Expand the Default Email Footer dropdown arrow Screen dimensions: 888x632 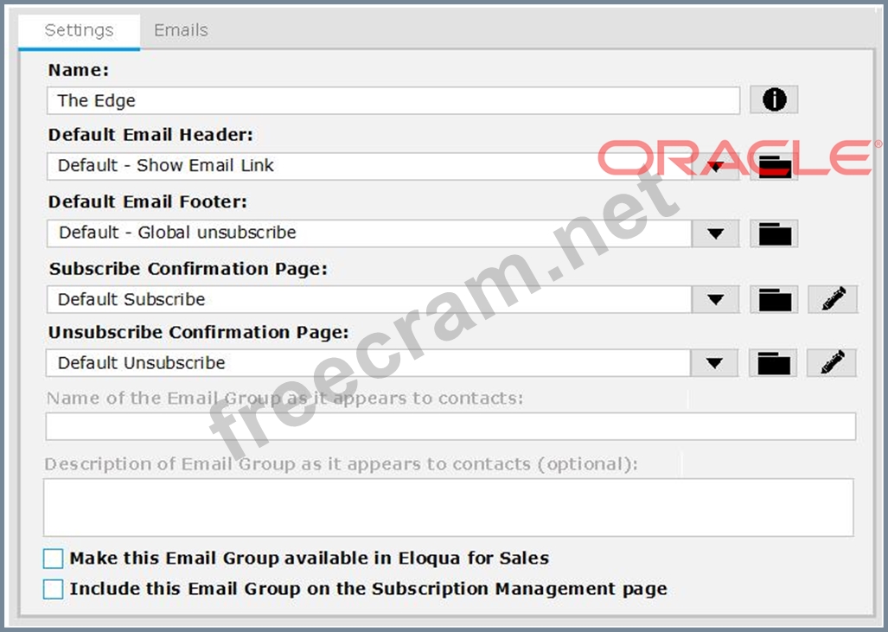point(715,233)
